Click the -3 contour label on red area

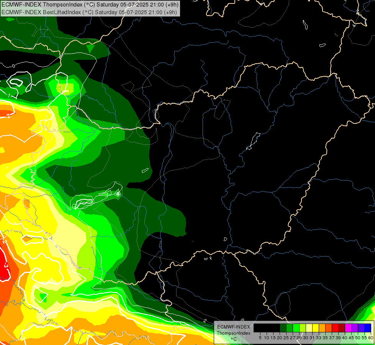(5, 266)
